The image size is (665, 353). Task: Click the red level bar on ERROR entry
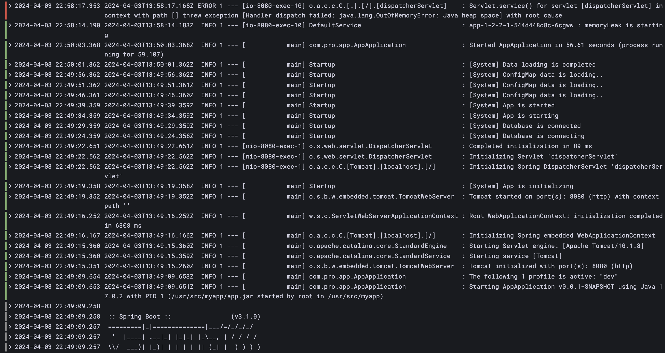coord(6,10)
